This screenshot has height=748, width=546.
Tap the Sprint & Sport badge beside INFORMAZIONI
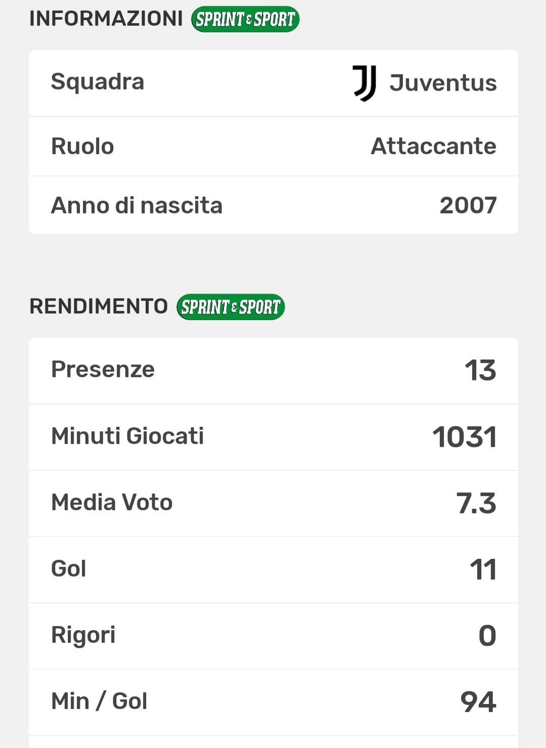(x=245, y=19)
